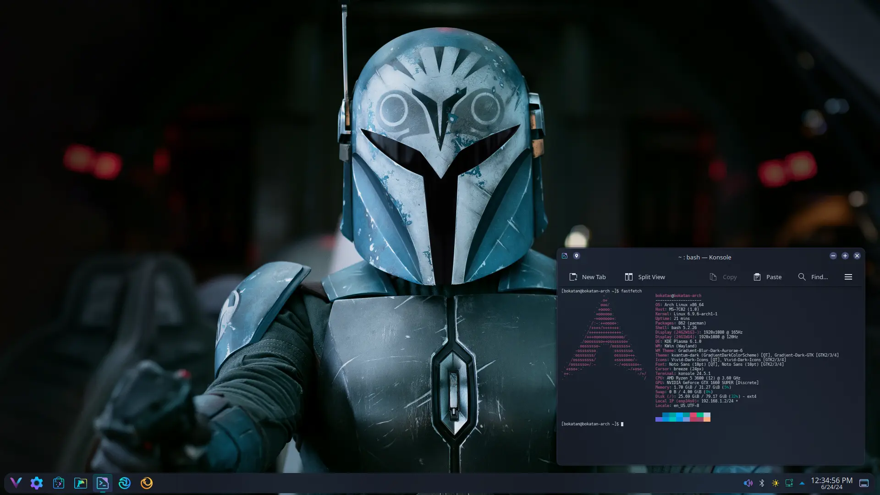Click the Packages: 862 (pacman) line
The height and width of the screenshot is (495, 880).
click(x=681, y=323)
